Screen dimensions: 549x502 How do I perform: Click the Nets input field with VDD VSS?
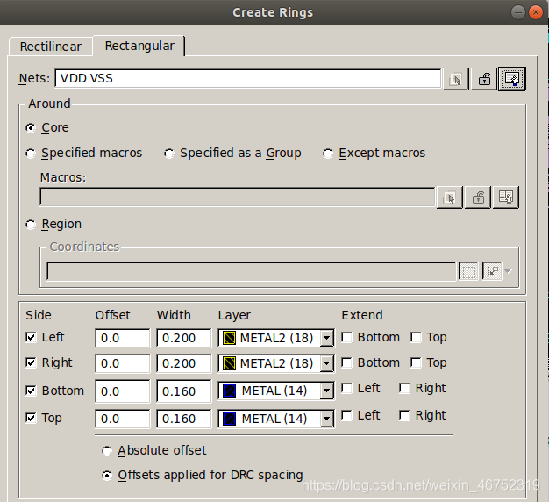[247, 78]
